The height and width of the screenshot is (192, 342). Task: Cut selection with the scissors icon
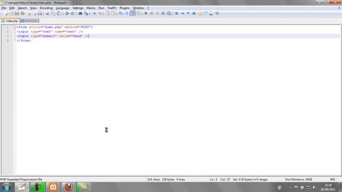[48, 13]
